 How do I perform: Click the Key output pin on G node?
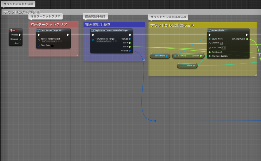(x=19, y=43)
